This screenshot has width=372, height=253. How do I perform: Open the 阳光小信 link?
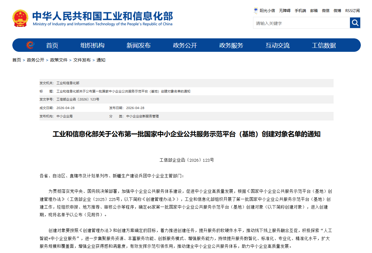267,11
